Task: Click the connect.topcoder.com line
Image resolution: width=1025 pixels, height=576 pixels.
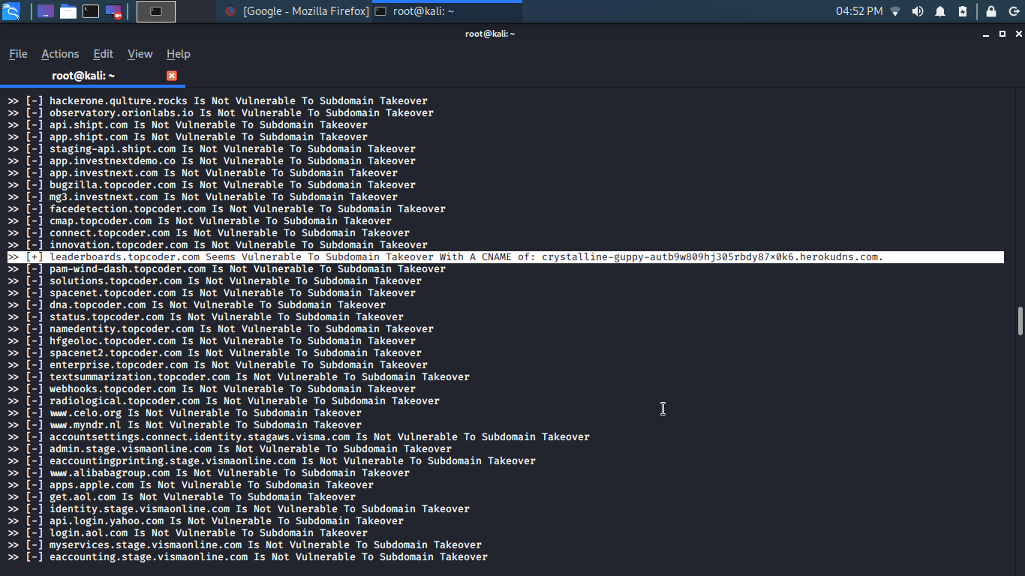Action: pos(209,232)
